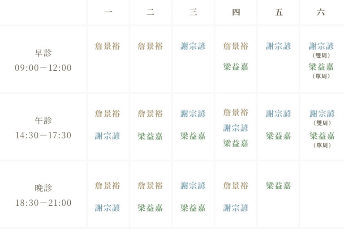
Task: Click the 晚診 18:30-21:00 row label
Action: [43, 195]
